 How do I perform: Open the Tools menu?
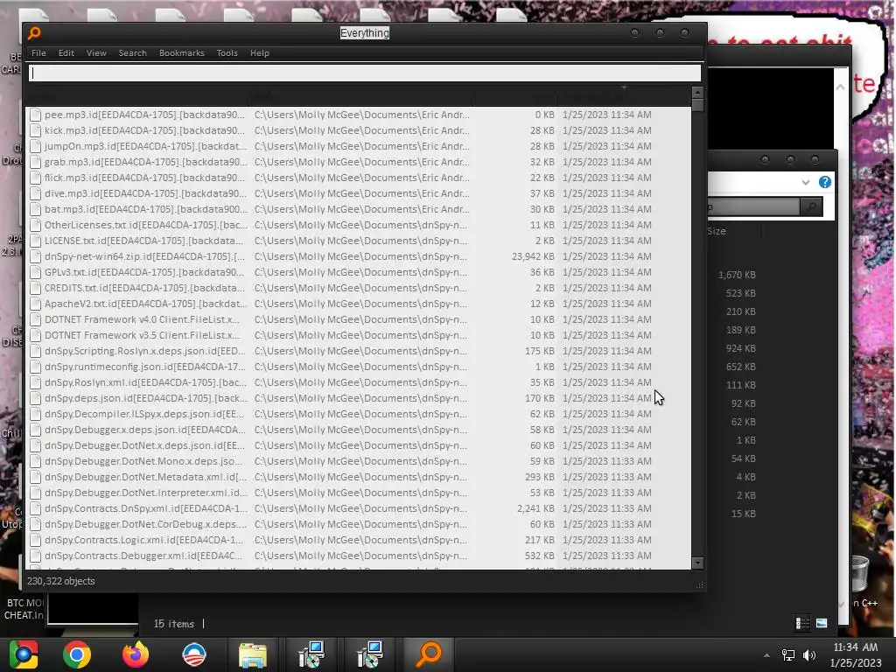(227, 53)
